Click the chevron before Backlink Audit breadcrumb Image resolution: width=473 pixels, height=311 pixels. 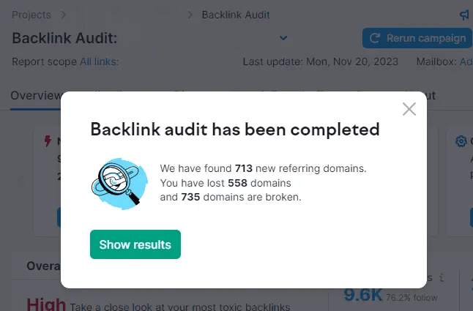[191, 15]
